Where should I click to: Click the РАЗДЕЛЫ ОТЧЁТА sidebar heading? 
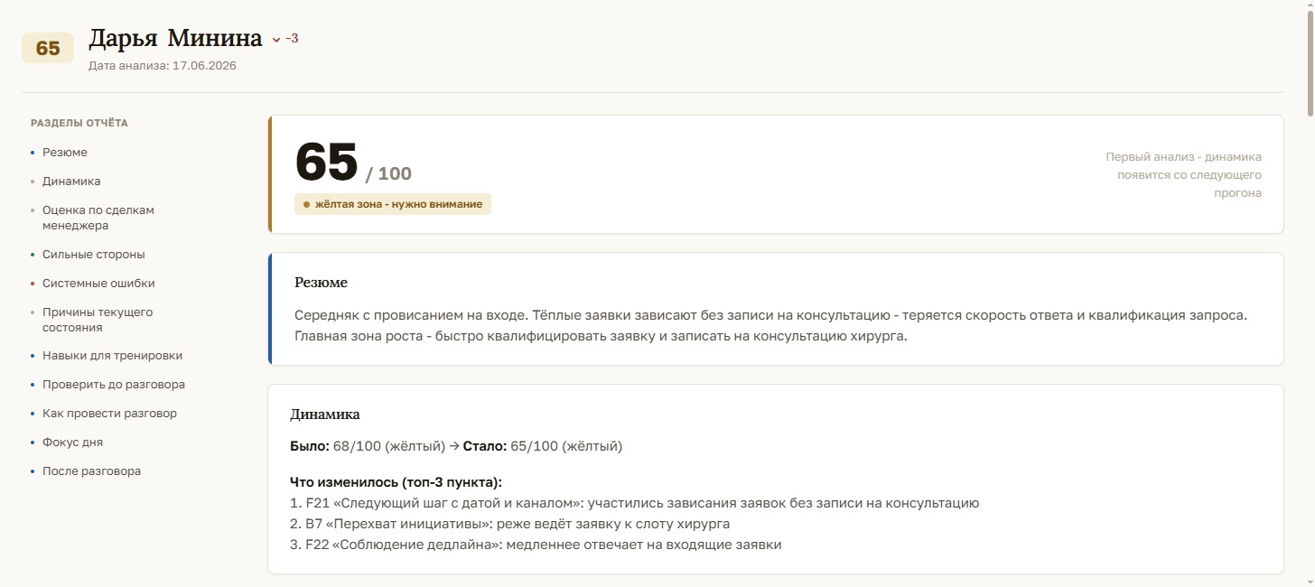[x=79, y=123]
